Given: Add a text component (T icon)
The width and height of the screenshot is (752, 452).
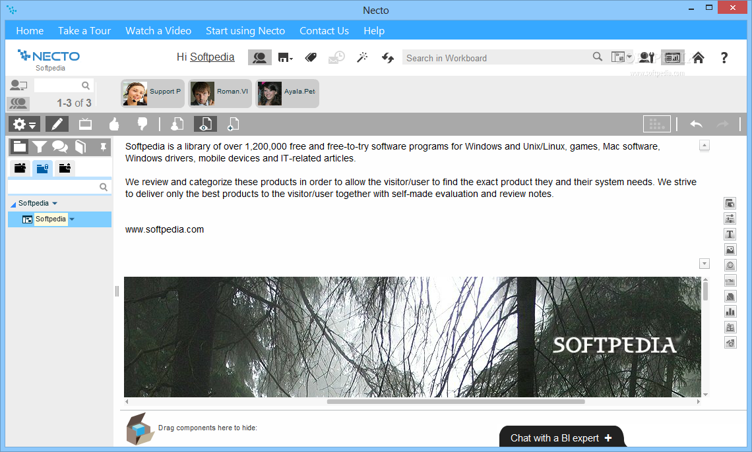Looking at the screenshot, I should coord(730,234).
